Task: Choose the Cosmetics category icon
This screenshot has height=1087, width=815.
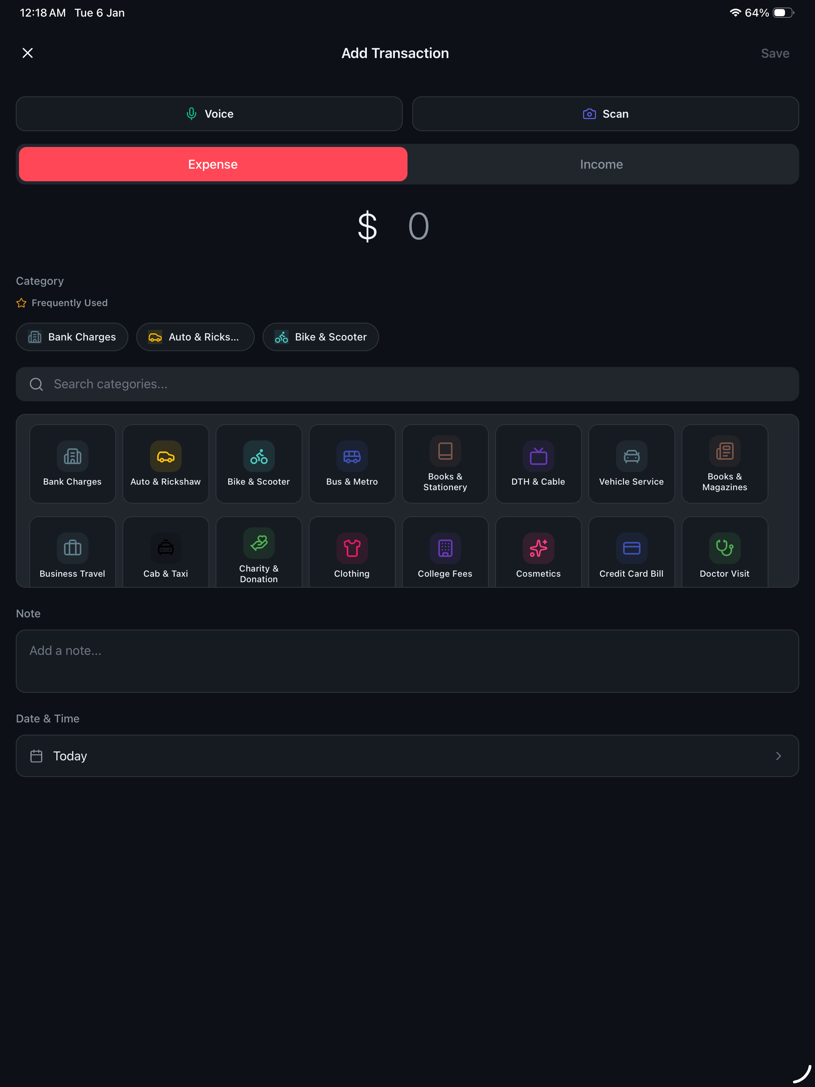Action: [x=539, y=548]
